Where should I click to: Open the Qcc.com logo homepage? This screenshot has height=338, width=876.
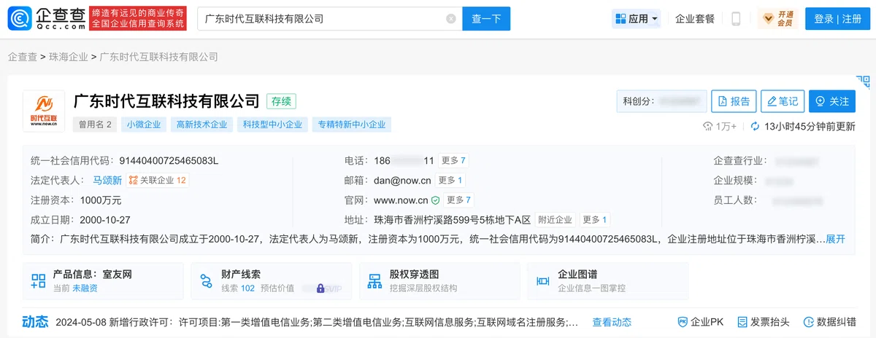tap(47, 18)
